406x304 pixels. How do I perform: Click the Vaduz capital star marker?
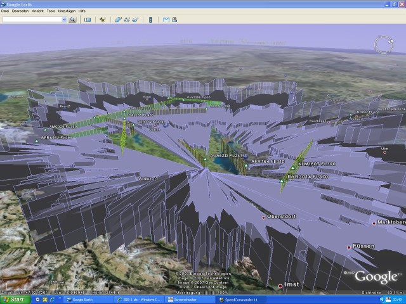(155, 179)
